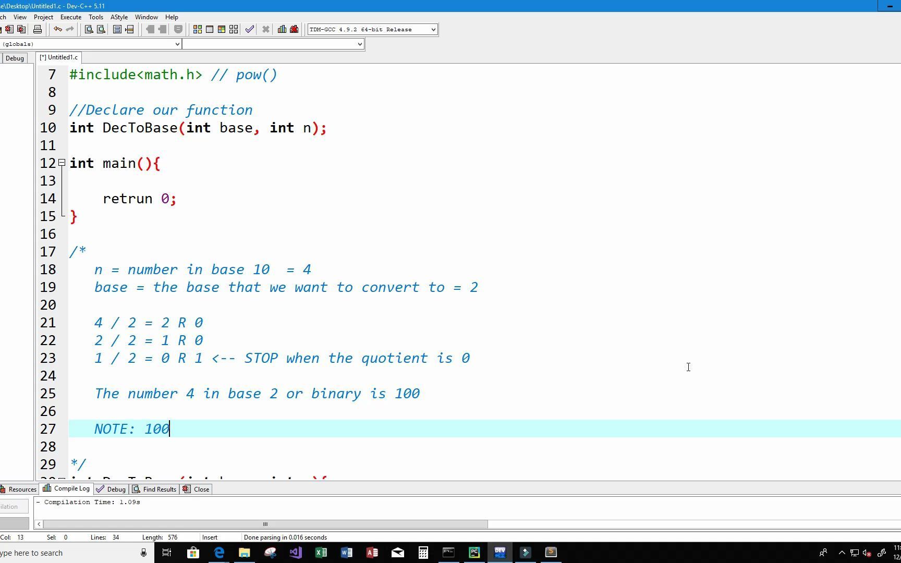Click the compile log horizontal scrollbar thumb

tap(265, 524)
